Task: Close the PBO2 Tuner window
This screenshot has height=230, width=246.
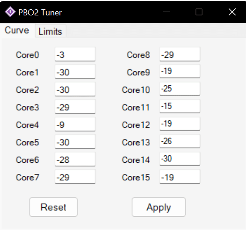Action: tap(232, 12)
